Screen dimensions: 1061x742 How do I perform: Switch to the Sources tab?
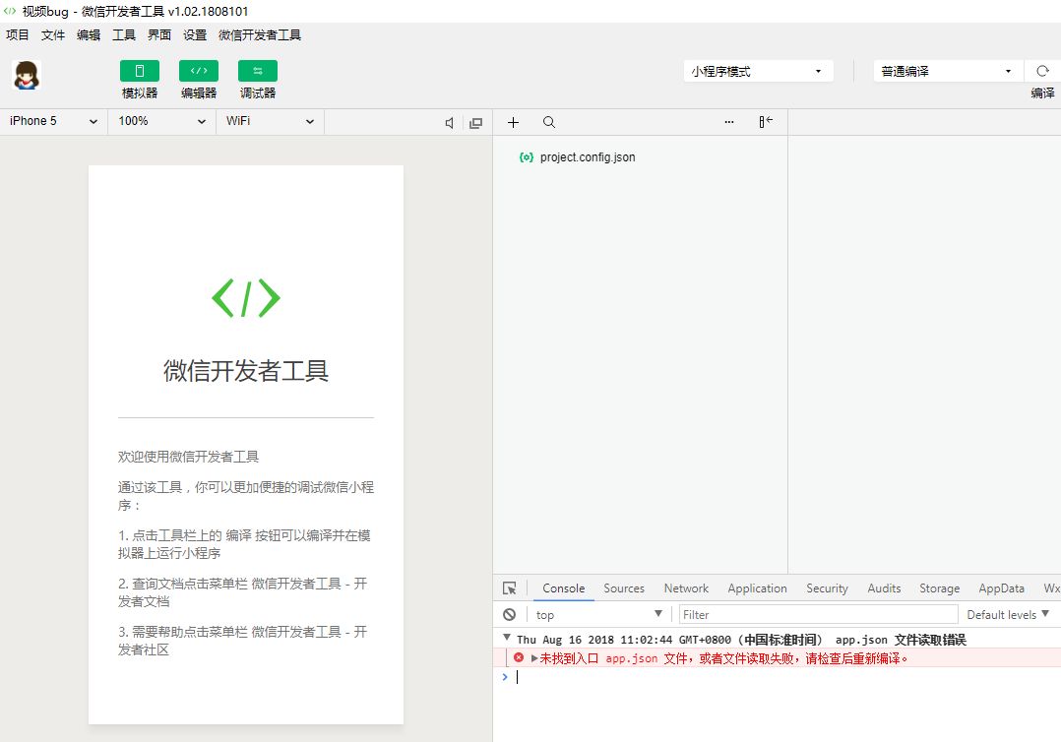(624, 588)
